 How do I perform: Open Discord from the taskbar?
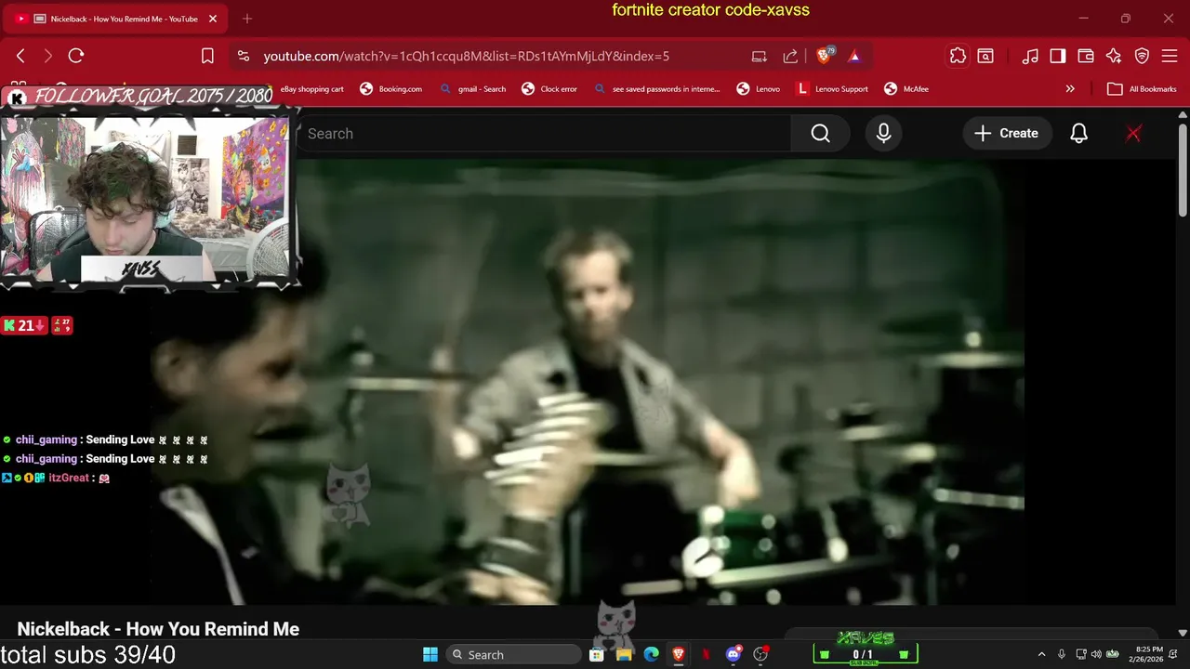[734, 655]
